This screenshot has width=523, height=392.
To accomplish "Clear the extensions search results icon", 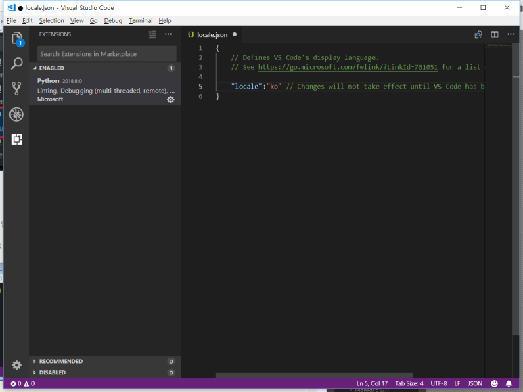I will 152,34.
